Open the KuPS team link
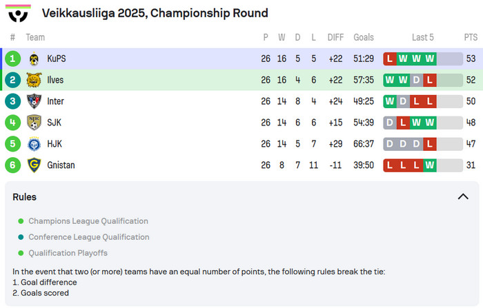The width and height of the screenshot is (483, 308). point(57,59)
